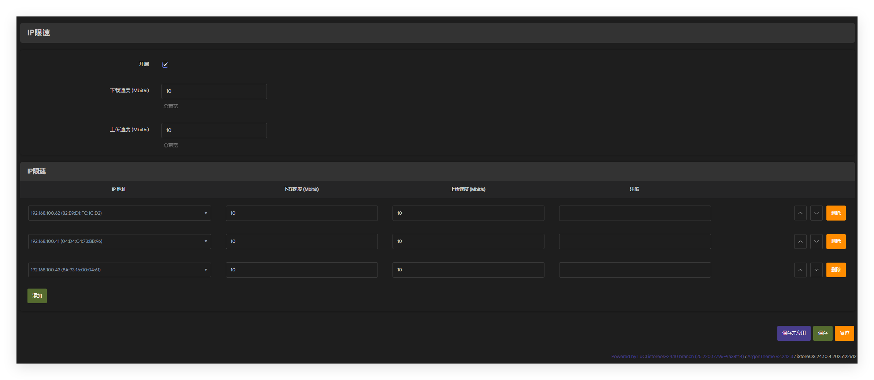Open the 192.168.100.43 IP address dropdown
The width and height of the screenshot is (874, 380).
click(x=119, y=270)
